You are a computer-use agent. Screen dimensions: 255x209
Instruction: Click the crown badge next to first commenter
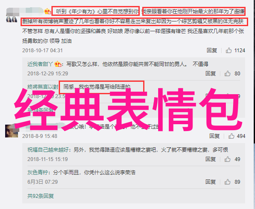(48, 11)
